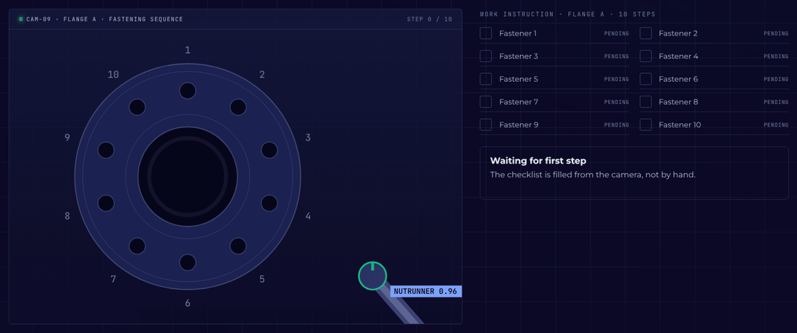Click the flange center bore

pyautogui.click(x=188, y=177)
